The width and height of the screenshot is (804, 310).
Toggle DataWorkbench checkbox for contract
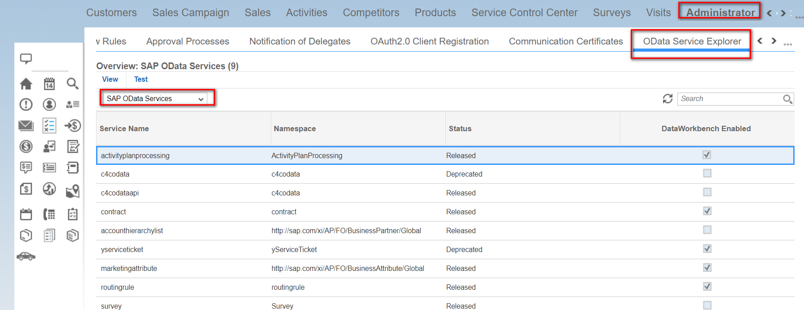pos(707,211)
